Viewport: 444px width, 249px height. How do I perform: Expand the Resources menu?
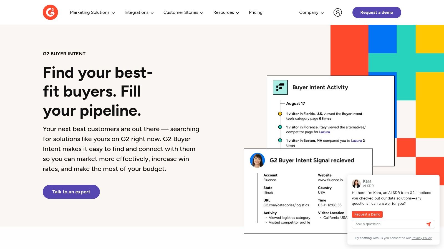click(226, 12)
